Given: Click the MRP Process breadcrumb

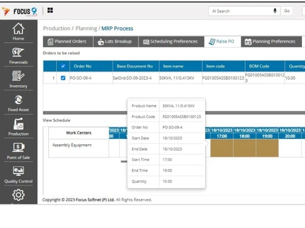Looking at the screenshot, I should (117, 29).
